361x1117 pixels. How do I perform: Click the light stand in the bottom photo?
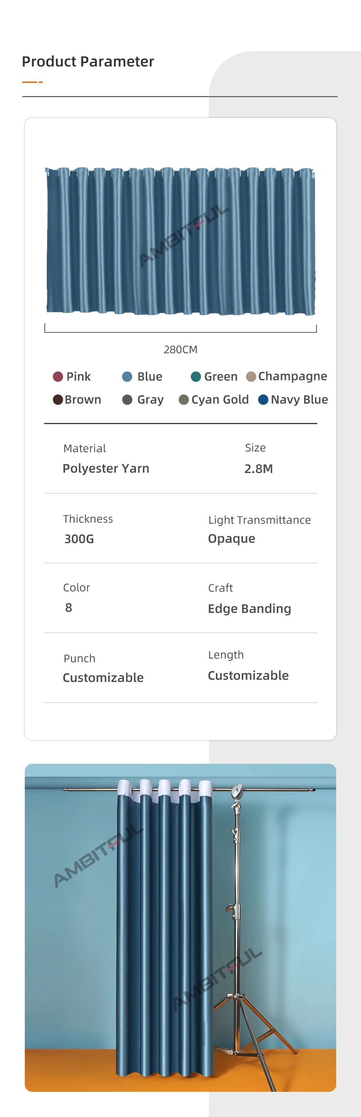point(237,911)
